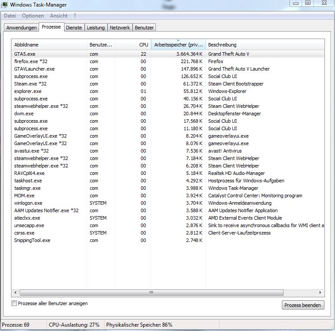The width and height of the screenshot is (335, 331).
Task: Select the dwm.exe process
Action: pos(168,114)
